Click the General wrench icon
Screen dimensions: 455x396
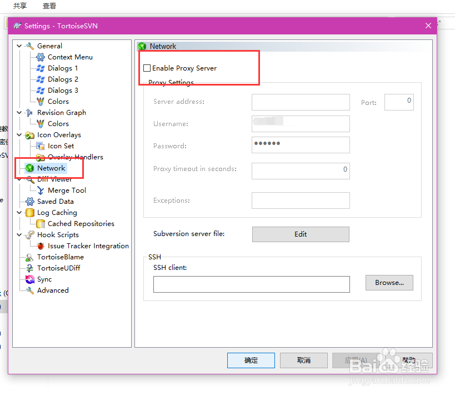tap(30, 46)
